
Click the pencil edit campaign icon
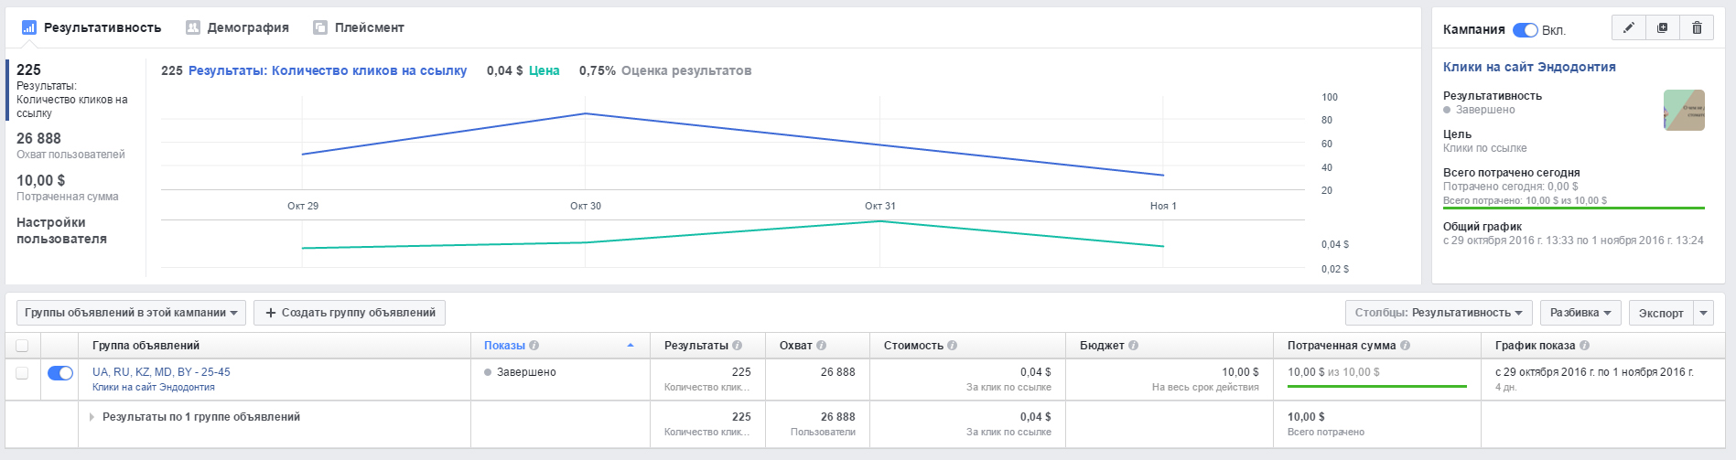(x=1628, y=28)
